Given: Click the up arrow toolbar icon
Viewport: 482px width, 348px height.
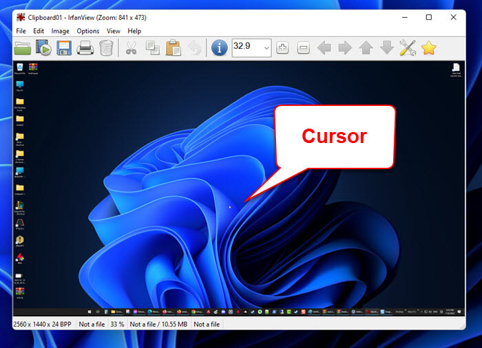Looking at the screenshot, I should 366,48.
